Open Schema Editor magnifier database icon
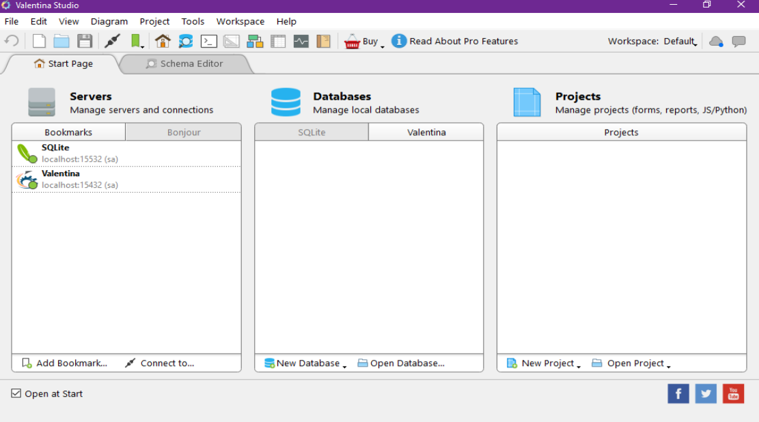The width and height of the screenshot is (759, 422). pyautogui.click(x=185, y=41)
